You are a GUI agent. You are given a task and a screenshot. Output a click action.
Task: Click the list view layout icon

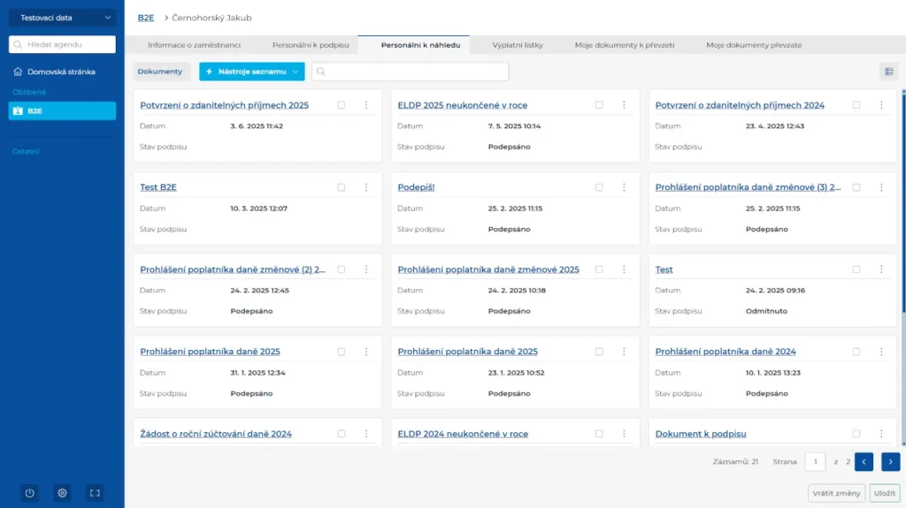pyautogui.click(x=888, y=72)
